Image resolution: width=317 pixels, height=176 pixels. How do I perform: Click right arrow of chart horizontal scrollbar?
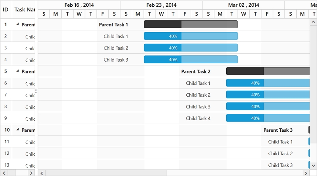pos(306,173)
